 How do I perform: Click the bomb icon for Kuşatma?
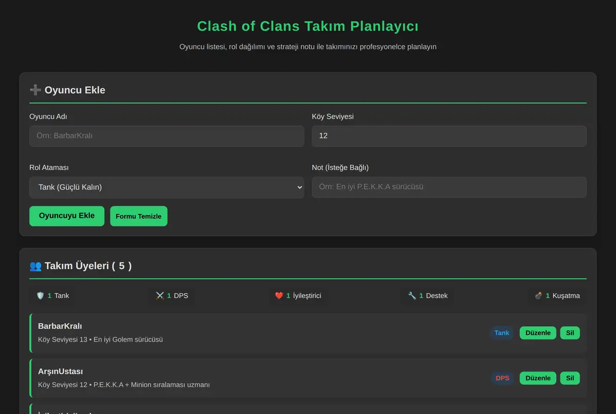(x=538, y=296)
